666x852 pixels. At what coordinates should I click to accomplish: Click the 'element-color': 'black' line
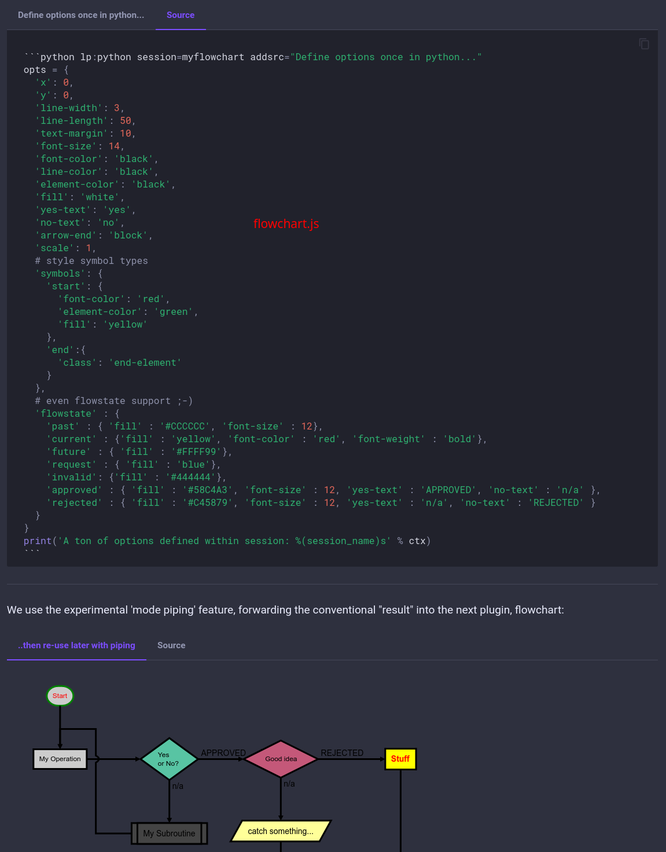point(105,185)
